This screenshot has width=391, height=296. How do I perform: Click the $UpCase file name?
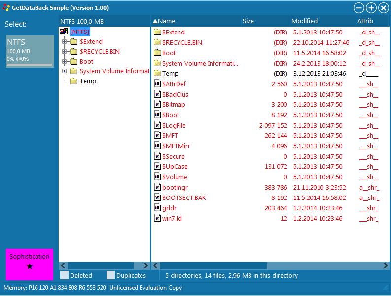pyautogui.click(x=175, y=166)
